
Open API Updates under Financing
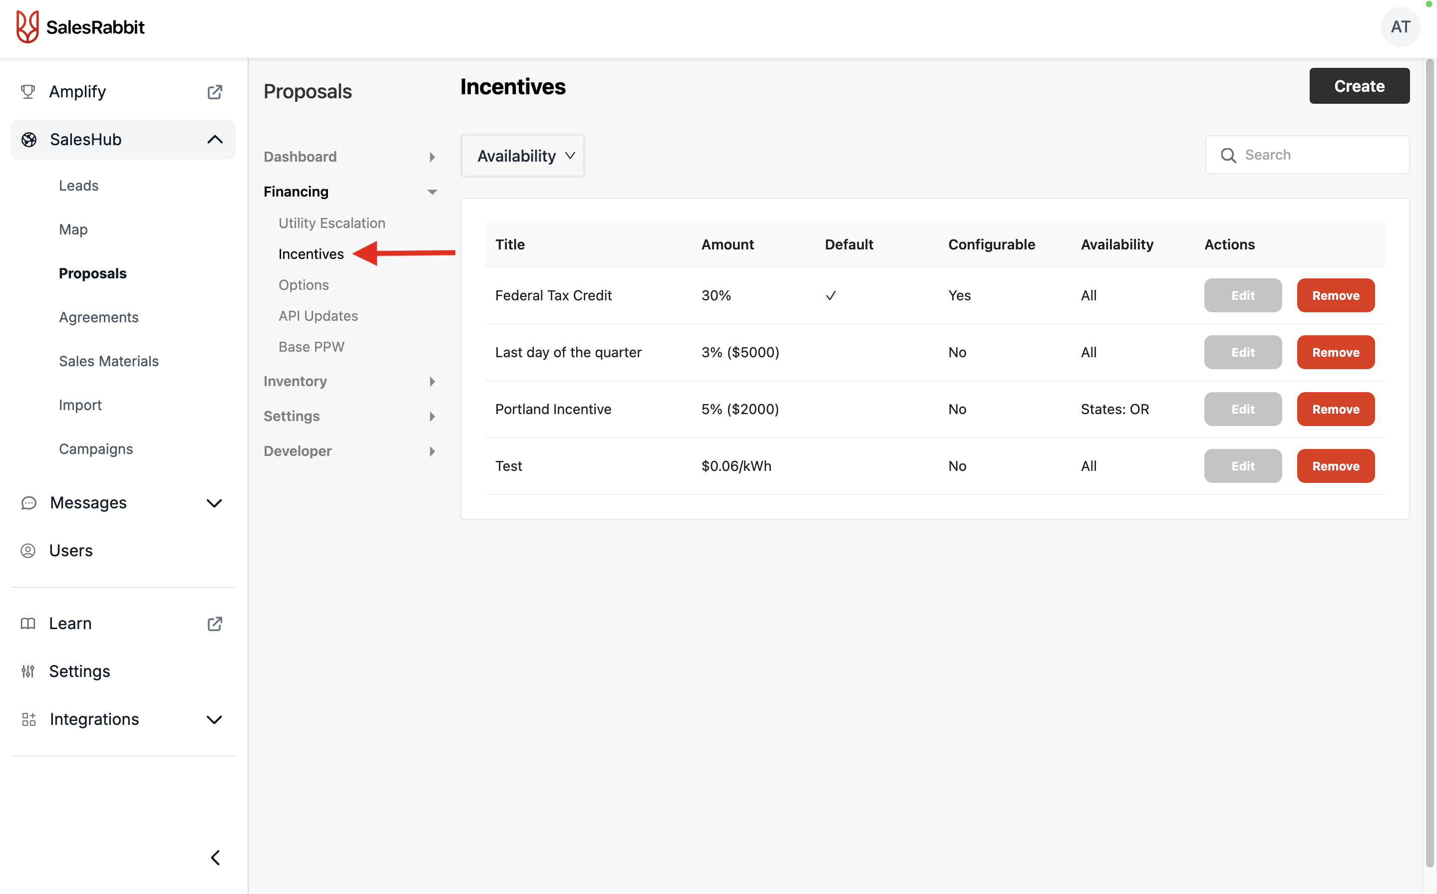[318, 316]
